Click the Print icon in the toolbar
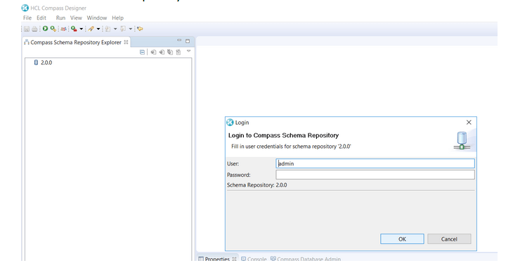 34,29
